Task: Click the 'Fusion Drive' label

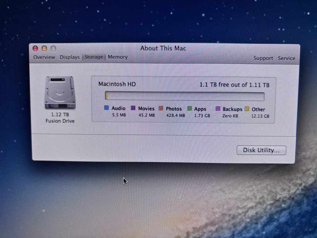Action: (x=60, y=121)
